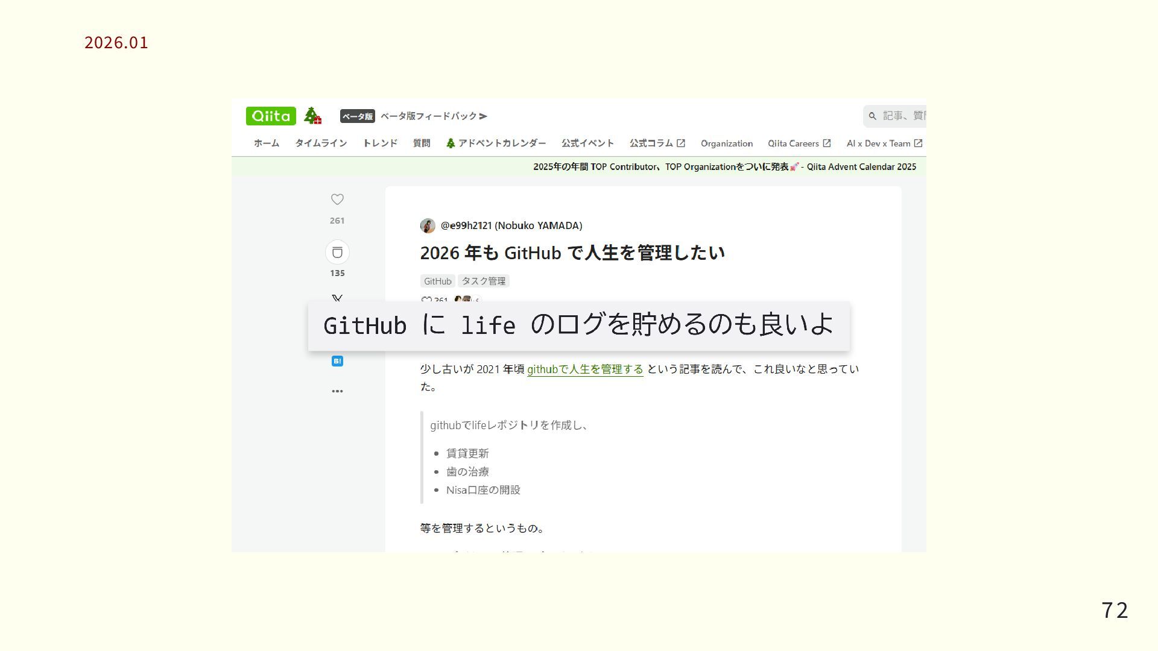Click the search magnifier icon
This screenshot has width=1158, height=651.
point(872,116)
